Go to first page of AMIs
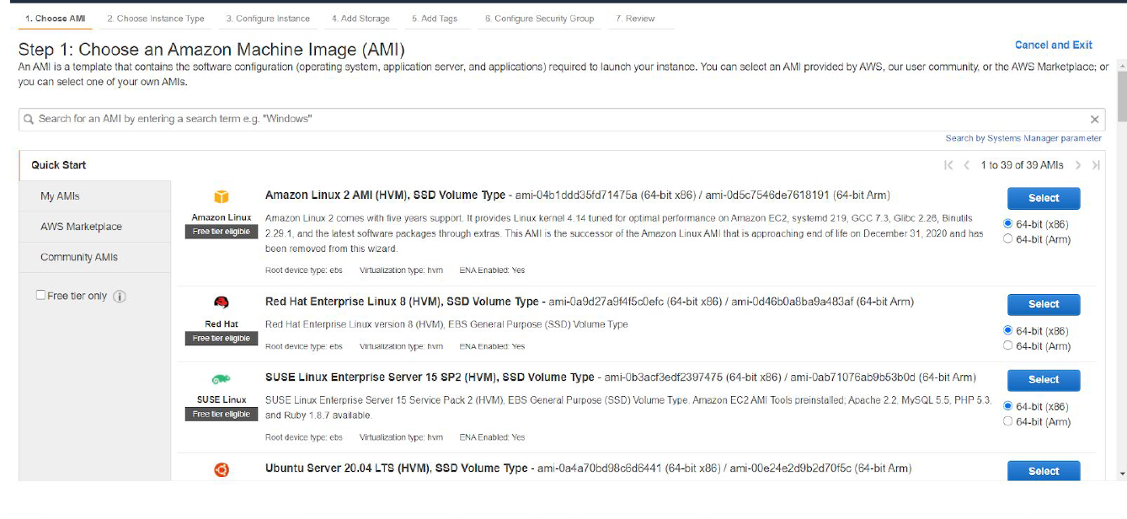 pyautogui.click(x=948, y=165)
